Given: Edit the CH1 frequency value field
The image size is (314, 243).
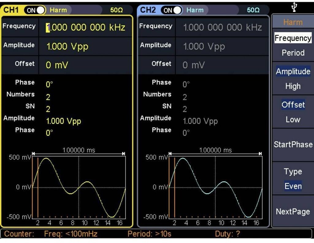Looking at the screenshot, I should point(86,28).
